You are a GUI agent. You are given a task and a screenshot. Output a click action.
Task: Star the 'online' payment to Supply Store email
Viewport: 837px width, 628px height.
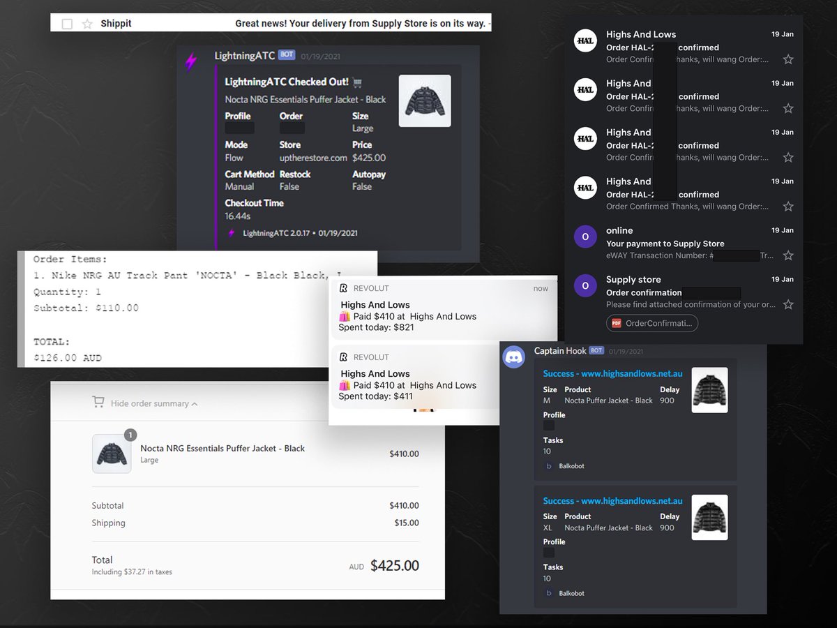coord(788,256)
